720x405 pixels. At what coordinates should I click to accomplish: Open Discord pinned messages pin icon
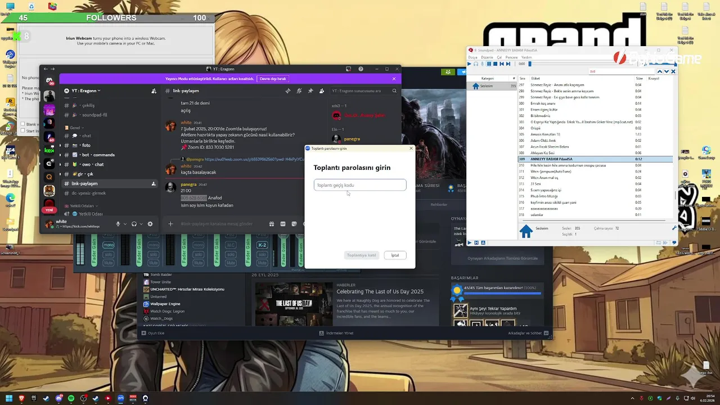point(310,91)
